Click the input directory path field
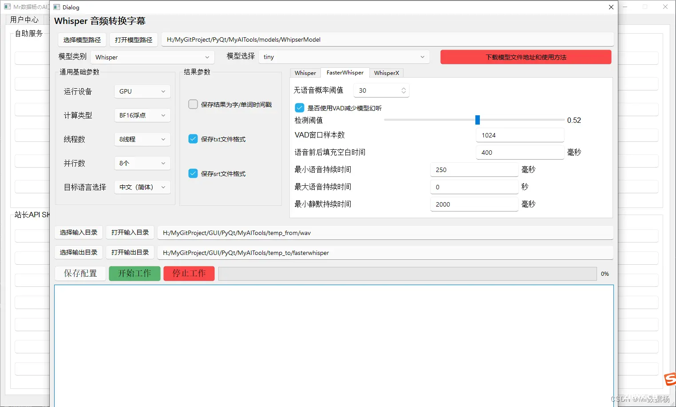The image size is (676, 407). click(385, 233)
